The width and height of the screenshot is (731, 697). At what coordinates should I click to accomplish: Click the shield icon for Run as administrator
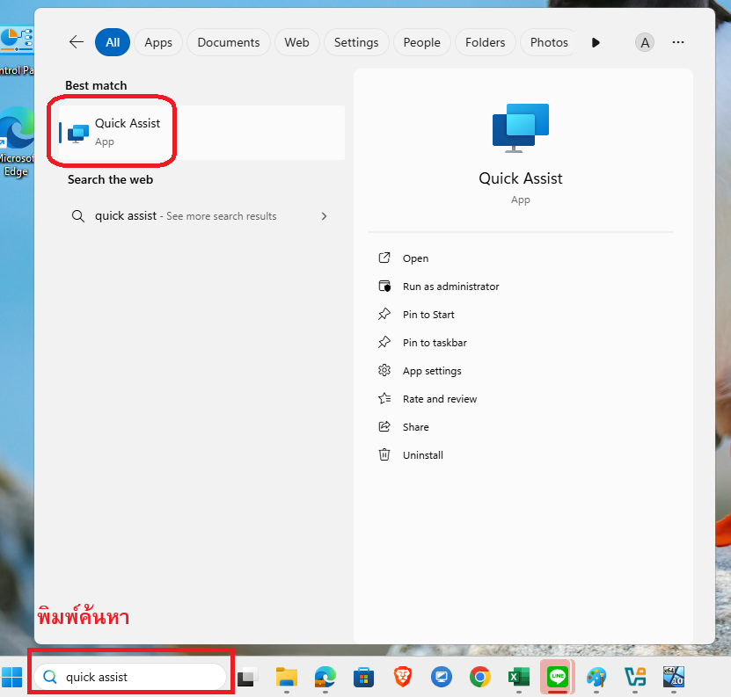pos(384,286)
